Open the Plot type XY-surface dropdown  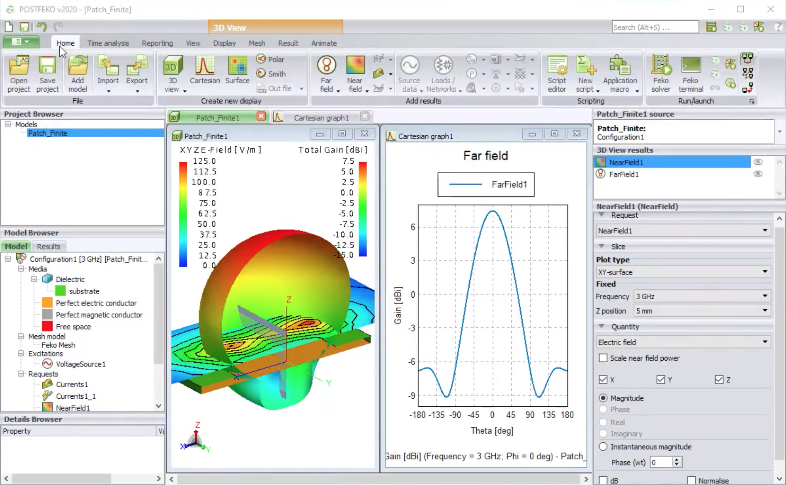(x=682, y=272)
